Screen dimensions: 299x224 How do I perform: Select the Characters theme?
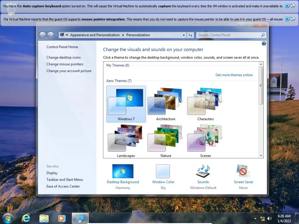click(205, 104)
